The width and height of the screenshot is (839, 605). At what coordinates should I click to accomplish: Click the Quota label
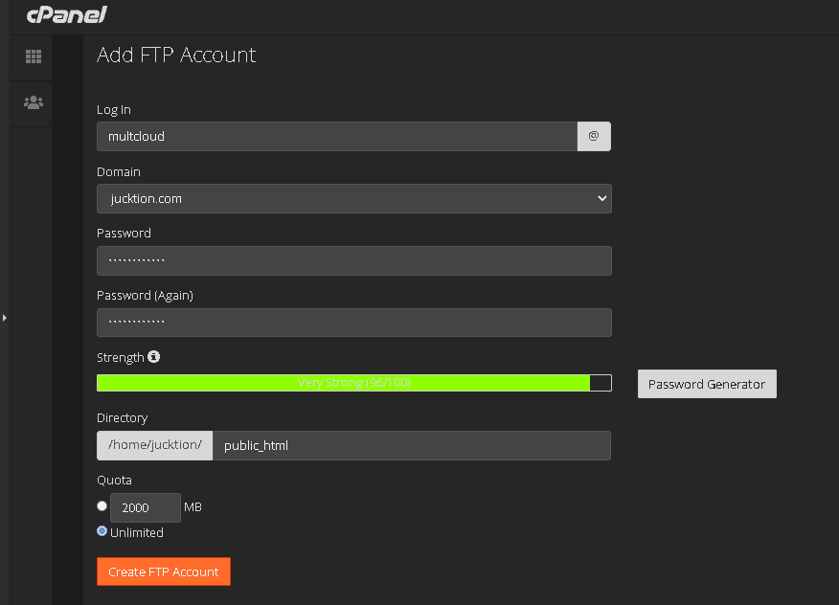pos(114,481)
